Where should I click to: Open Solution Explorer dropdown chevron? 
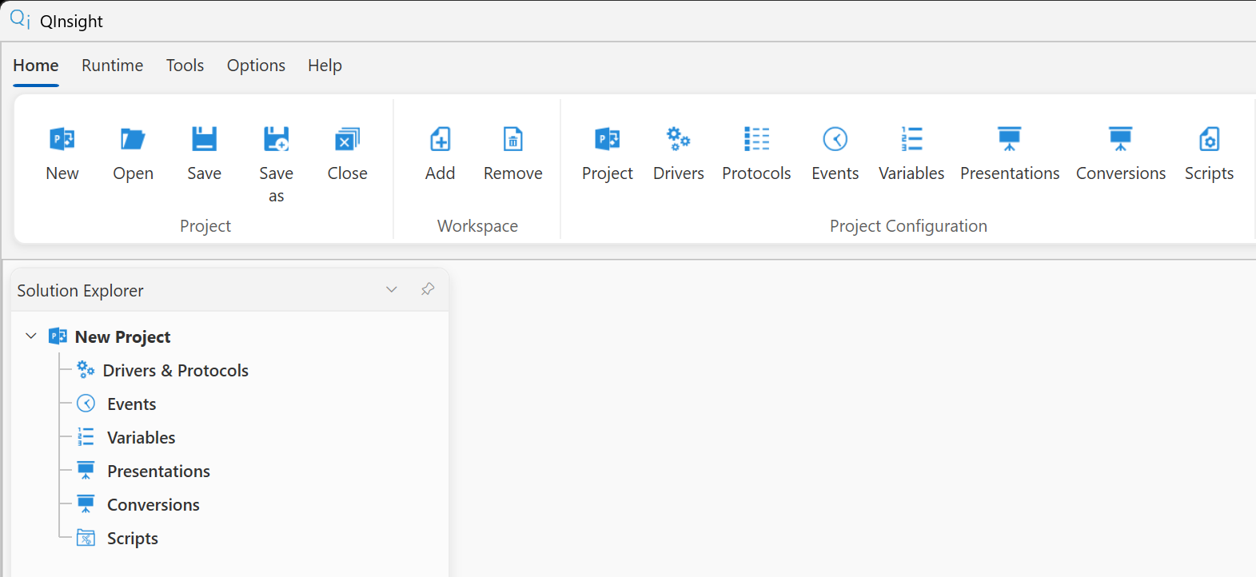pos(392,289)
